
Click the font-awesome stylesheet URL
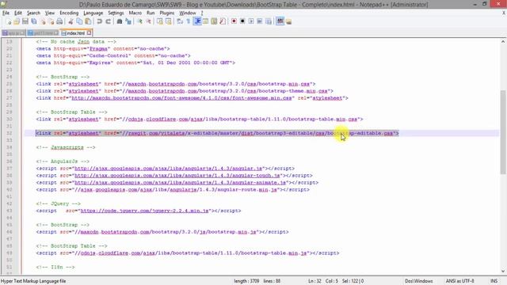tap(181, 98)
